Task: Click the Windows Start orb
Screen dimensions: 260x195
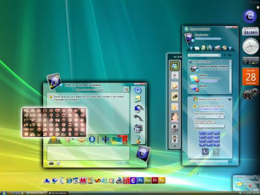Action: (x=4, y=192)
